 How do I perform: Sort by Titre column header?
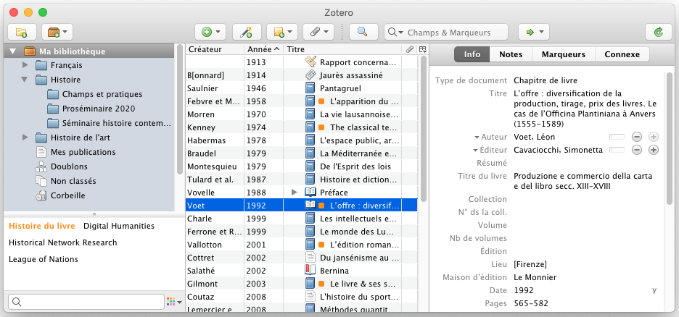pyautogui.click(x=342, y=49)
